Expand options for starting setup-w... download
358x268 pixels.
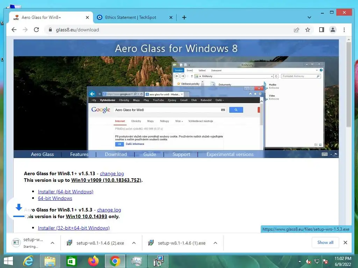52,243
